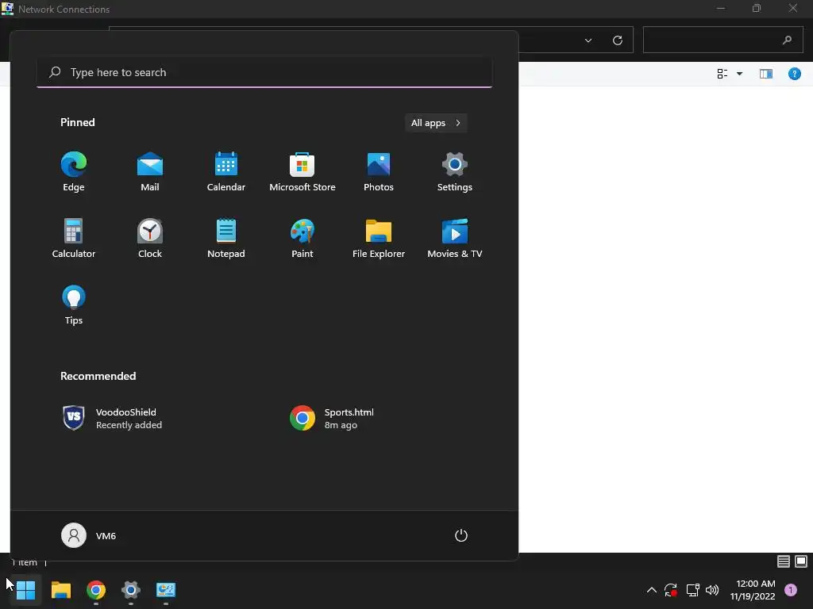
Task: Launch the Calculator app
Action: point(74,239)
